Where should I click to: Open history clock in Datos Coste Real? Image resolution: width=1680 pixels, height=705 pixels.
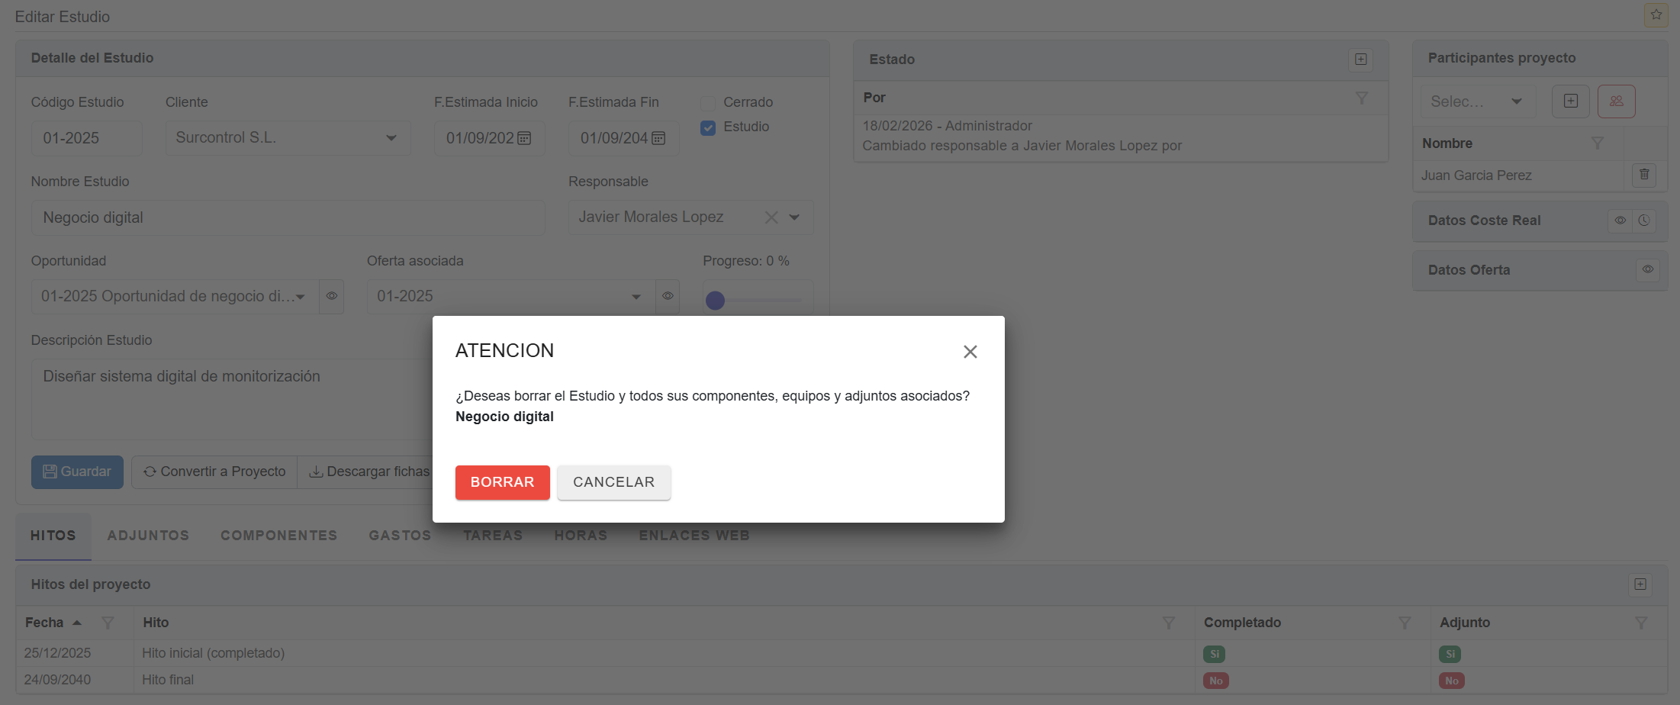[x=1644, y=221]
